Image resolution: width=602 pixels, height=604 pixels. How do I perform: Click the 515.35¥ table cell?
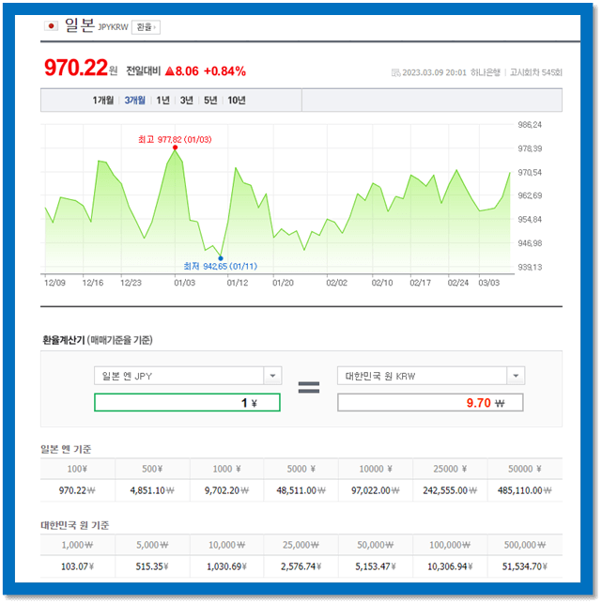tap(152, 566)
